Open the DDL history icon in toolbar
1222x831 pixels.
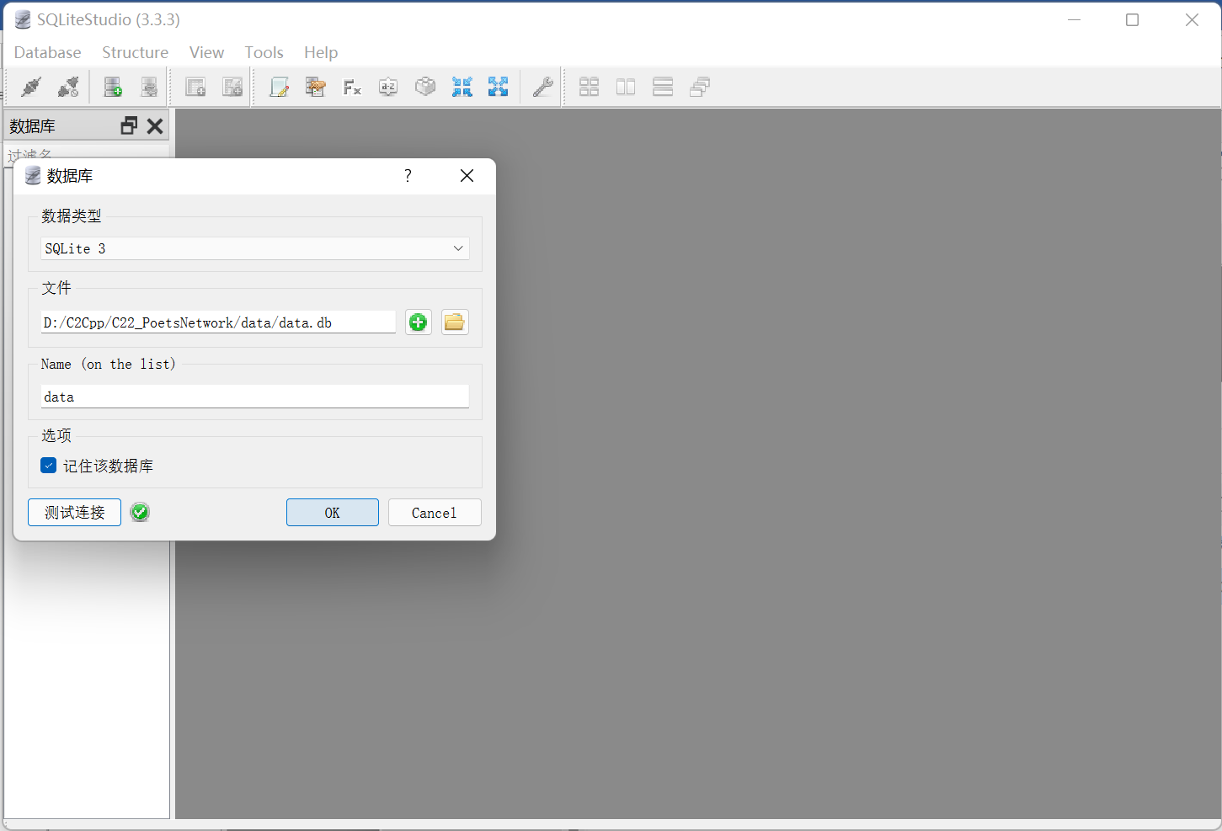click(316, 87)
